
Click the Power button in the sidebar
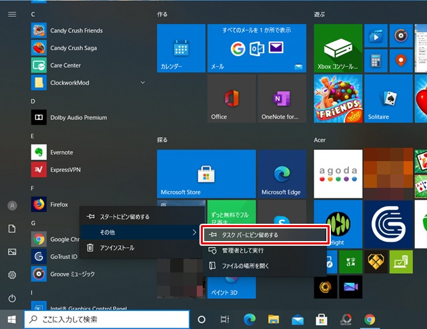coord(12,298)
